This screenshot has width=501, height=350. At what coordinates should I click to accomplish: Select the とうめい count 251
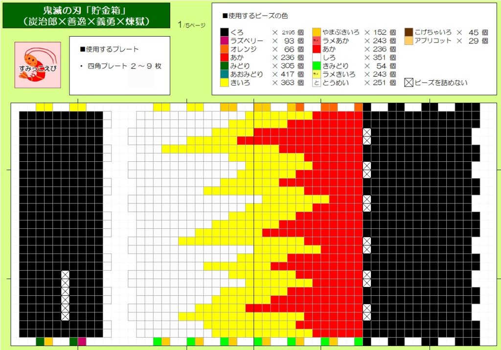point(380,83)
